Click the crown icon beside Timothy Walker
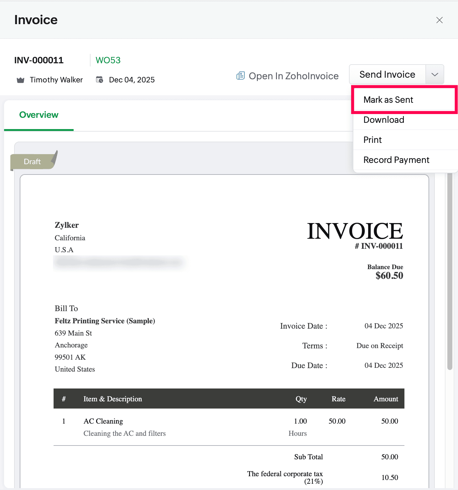 click(x=20, y=80)
